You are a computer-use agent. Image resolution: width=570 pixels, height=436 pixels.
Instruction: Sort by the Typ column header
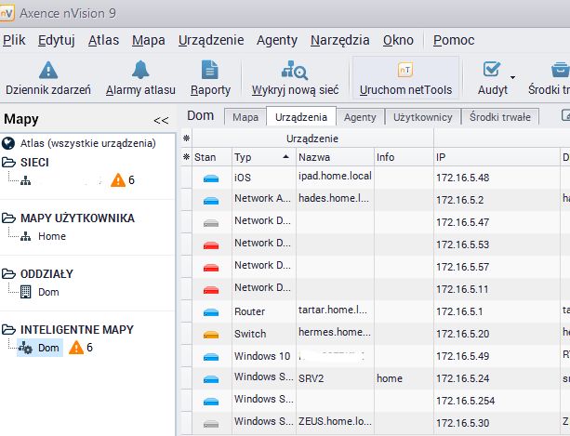tap(264, 157)
